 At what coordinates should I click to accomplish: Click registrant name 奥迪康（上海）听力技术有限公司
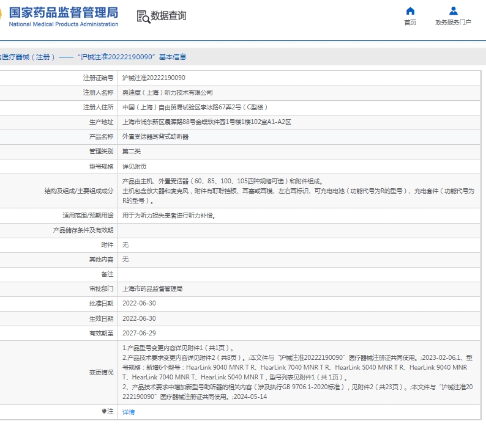168,93
